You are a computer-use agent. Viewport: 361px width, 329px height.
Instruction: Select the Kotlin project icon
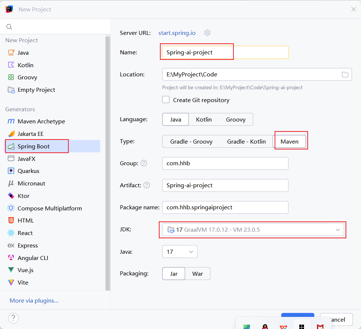(x=11, y=65)
